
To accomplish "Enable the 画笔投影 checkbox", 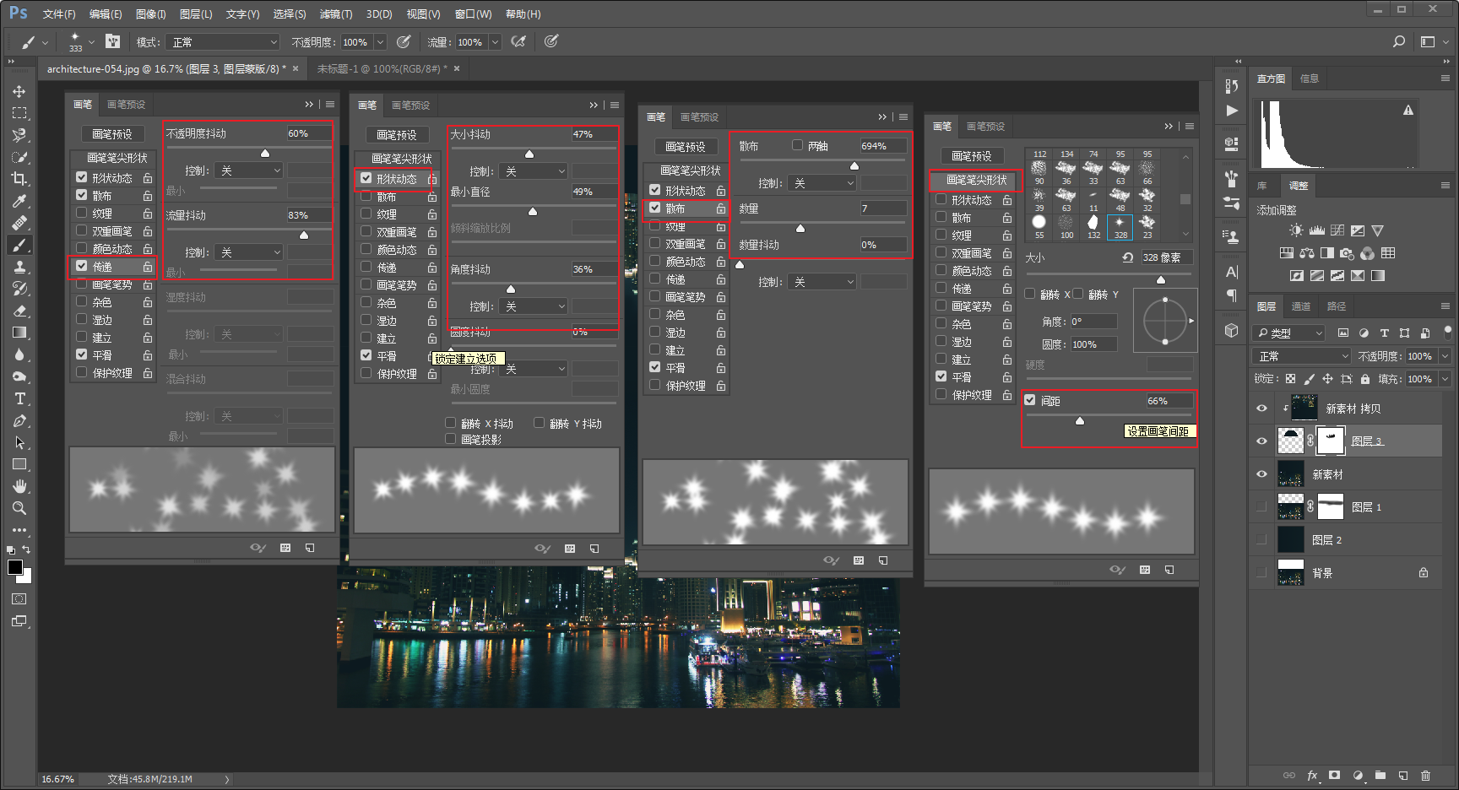I will [450, 439].
